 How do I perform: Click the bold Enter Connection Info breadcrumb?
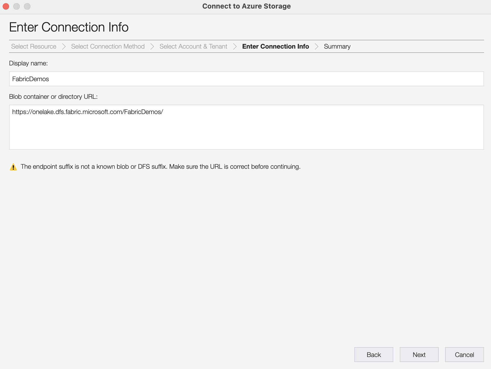275,46
